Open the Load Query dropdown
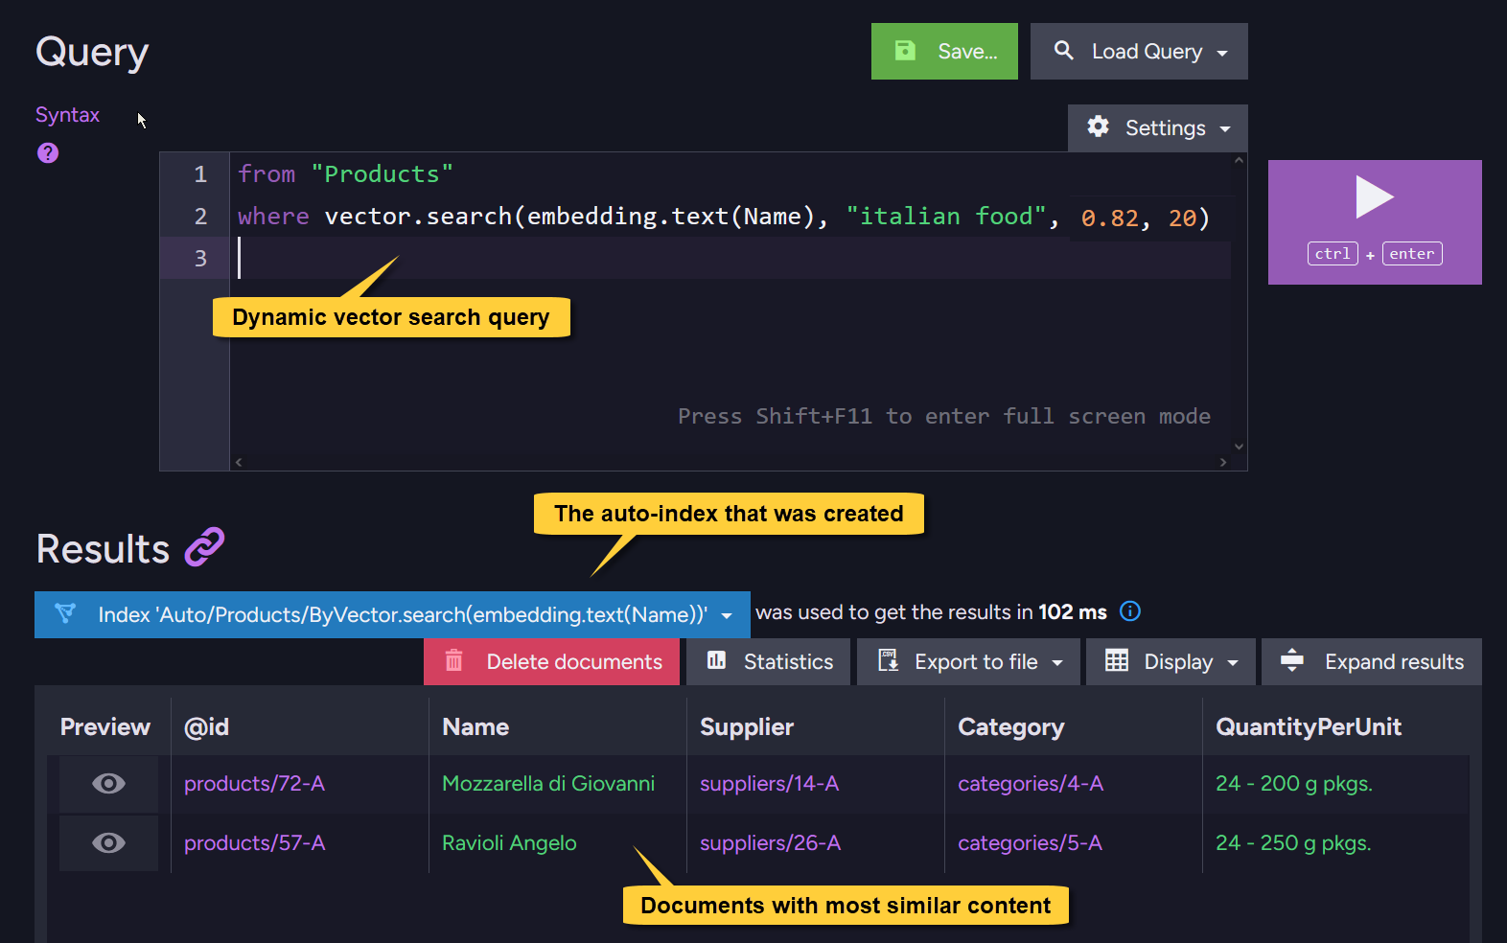1507x943 pixels. pos(1139,51)
